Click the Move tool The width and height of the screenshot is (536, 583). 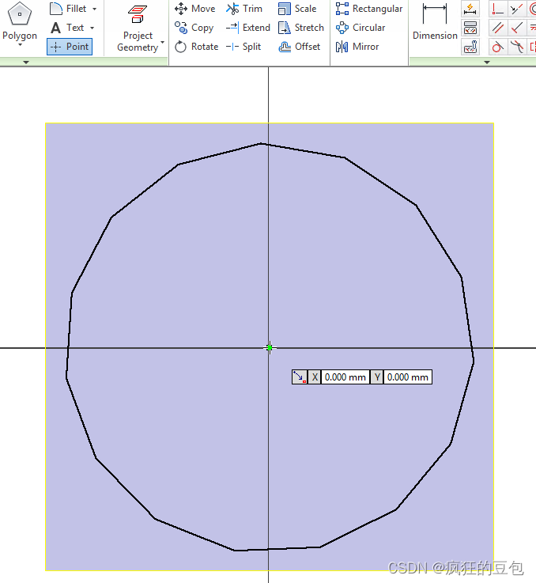[194, 9]
